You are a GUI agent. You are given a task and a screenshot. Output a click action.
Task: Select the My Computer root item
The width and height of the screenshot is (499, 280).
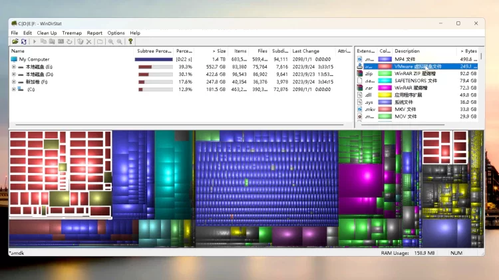pyautogui.click(x=34, y=59)
